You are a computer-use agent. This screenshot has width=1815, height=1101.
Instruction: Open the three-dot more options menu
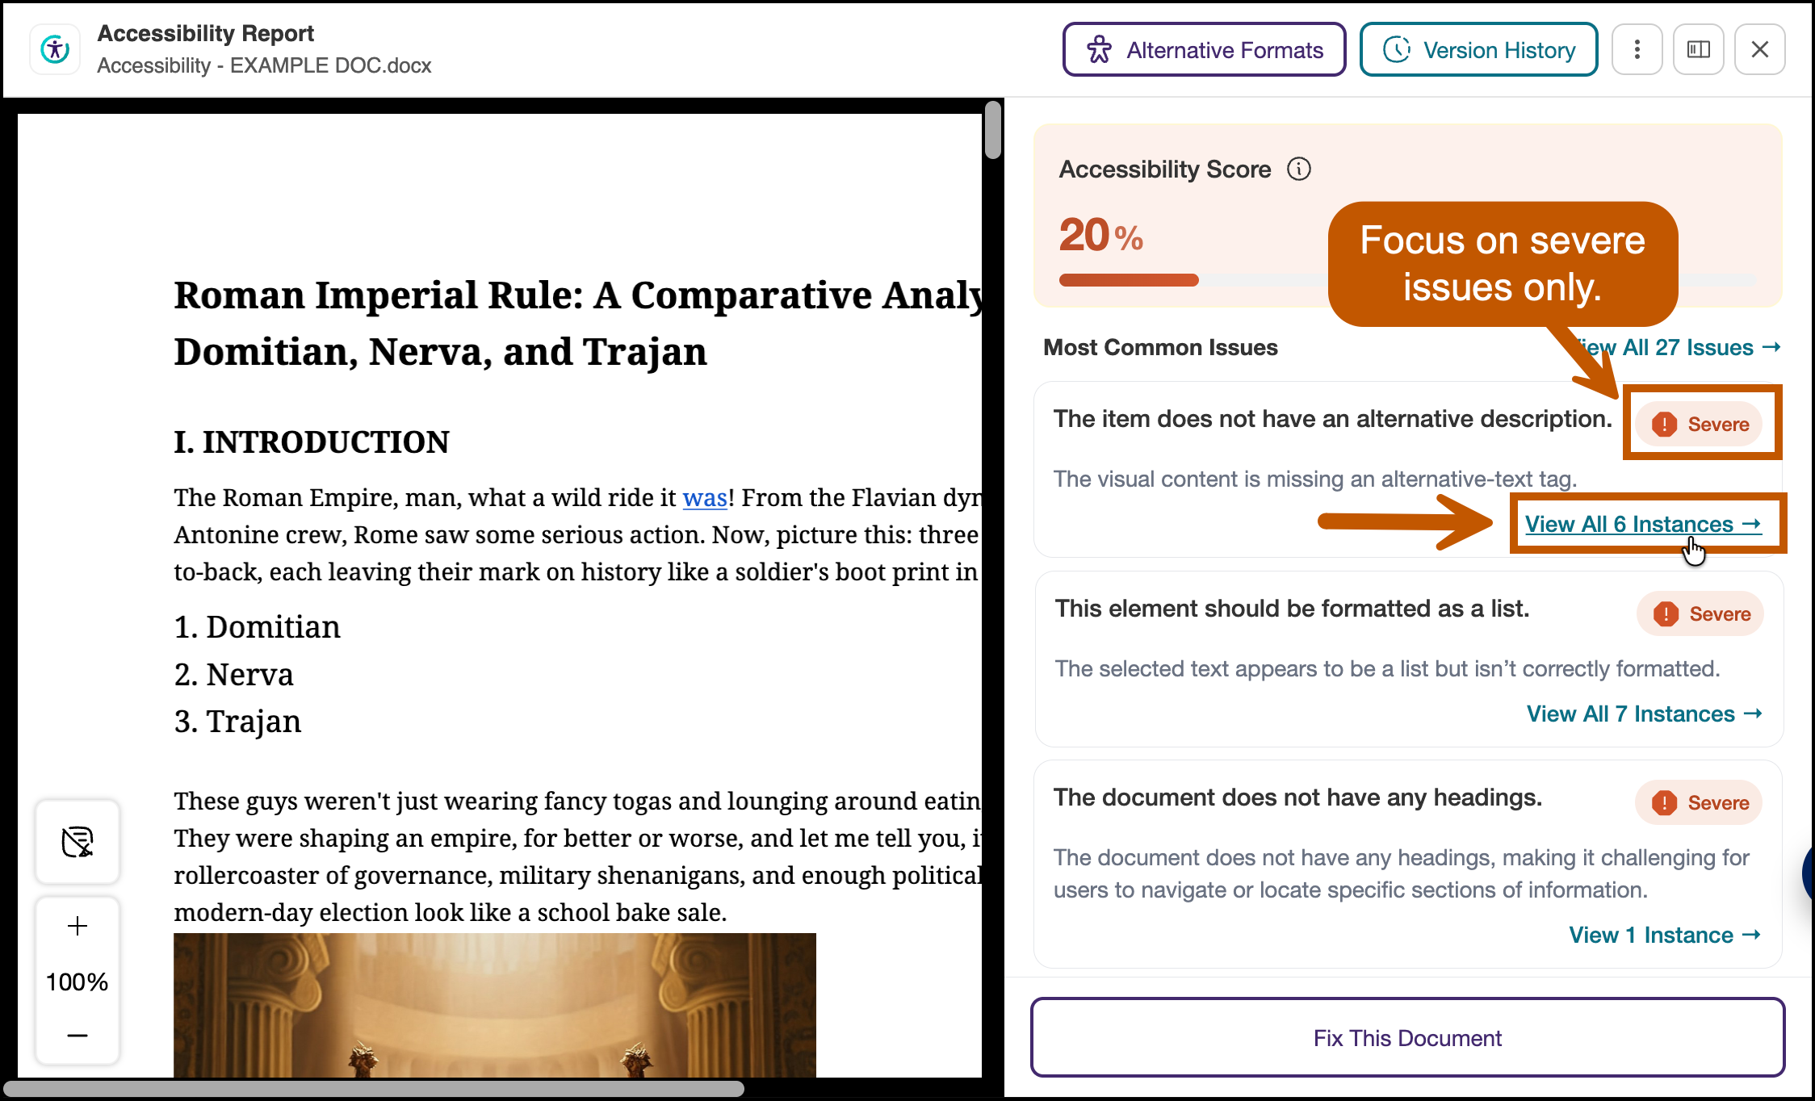click(1637, 49)
